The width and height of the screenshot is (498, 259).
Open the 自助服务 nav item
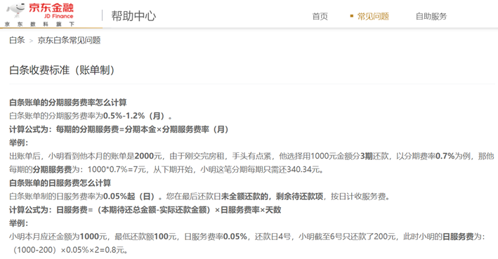[431, 16]
